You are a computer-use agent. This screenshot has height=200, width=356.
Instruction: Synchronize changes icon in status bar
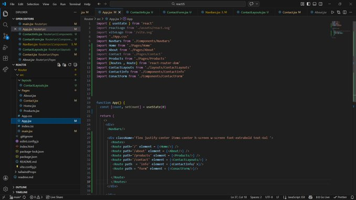coord(24,197)
